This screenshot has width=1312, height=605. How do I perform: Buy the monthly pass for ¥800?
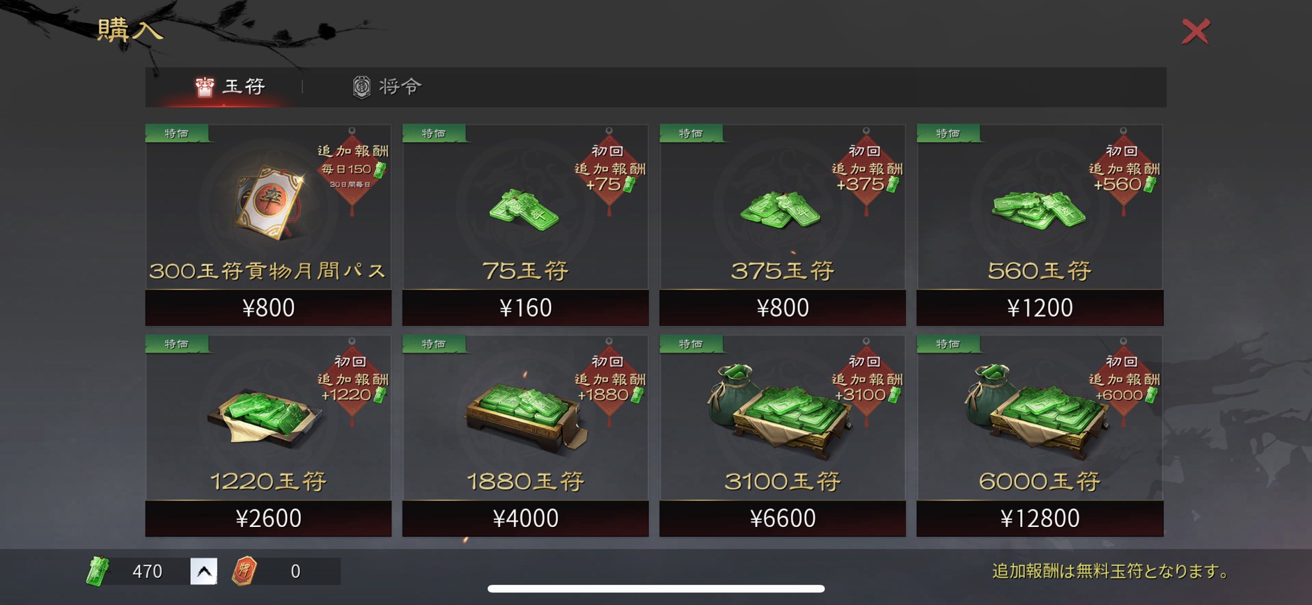coord(268,308)
